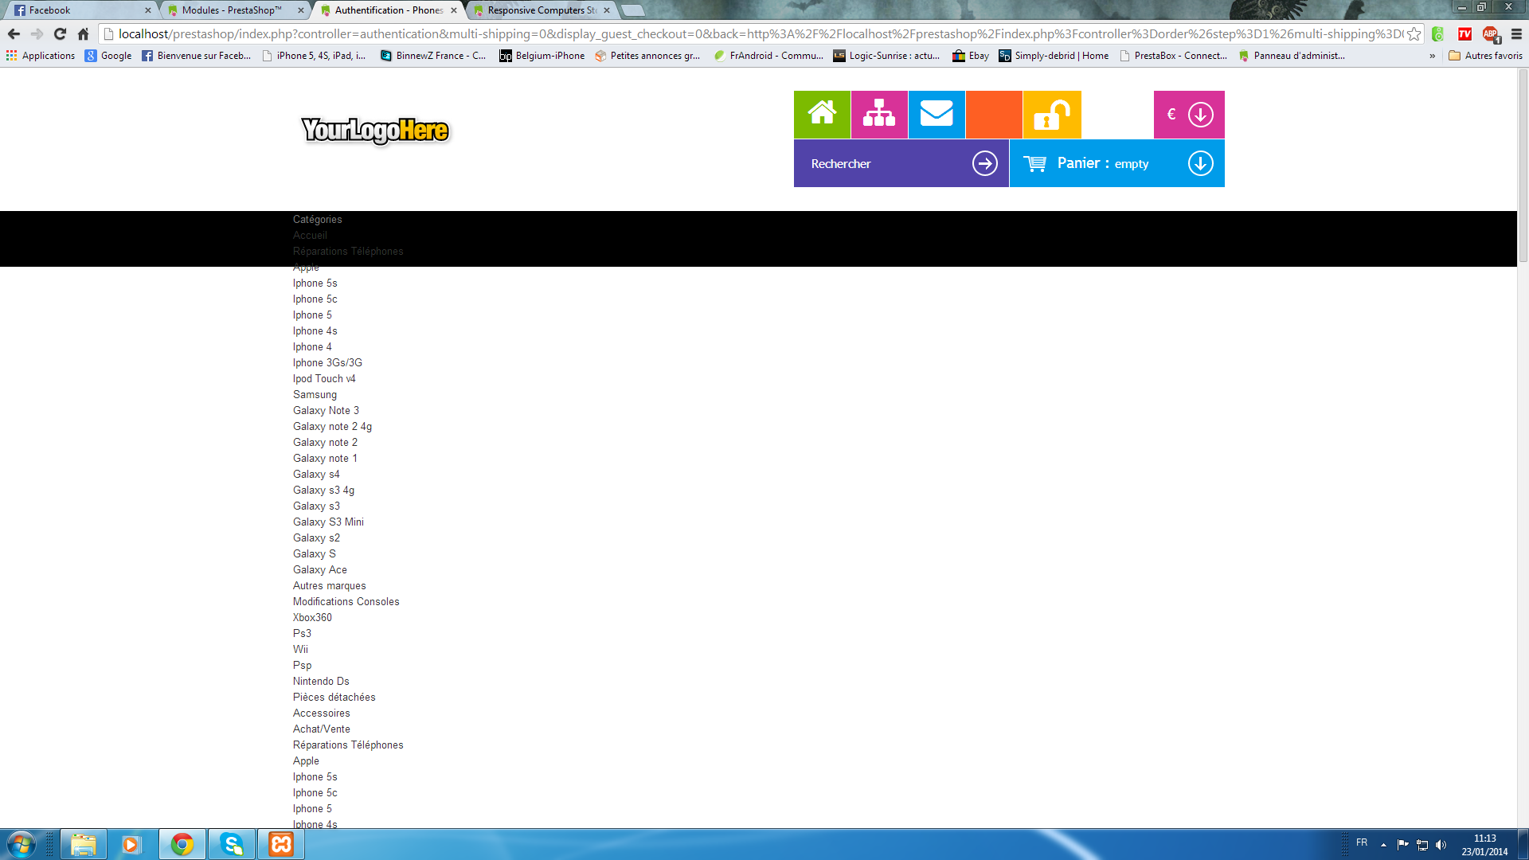The width and height of the screenshot is (1529, 860).
Task: Click the green home icon tile
Action: click(822, 114)
